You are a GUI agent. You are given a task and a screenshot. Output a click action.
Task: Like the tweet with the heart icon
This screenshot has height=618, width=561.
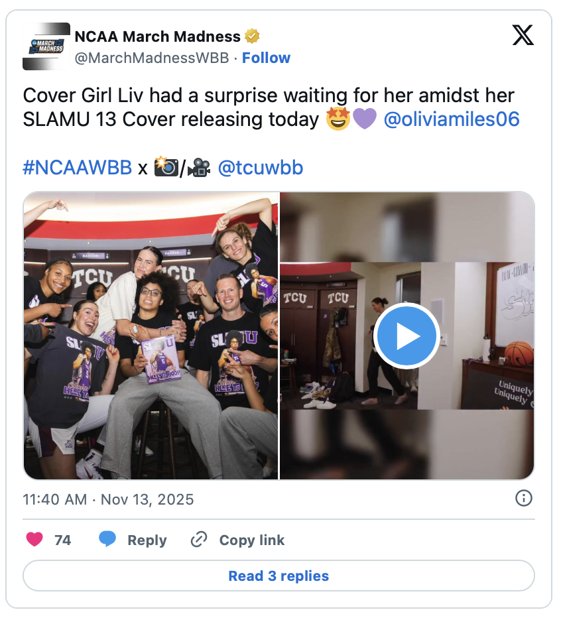(x=34, y=540)
